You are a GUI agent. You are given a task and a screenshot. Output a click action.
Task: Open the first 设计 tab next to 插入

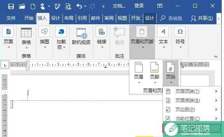56,18
